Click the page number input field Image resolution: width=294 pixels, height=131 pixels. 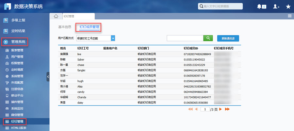coord(205,109)
